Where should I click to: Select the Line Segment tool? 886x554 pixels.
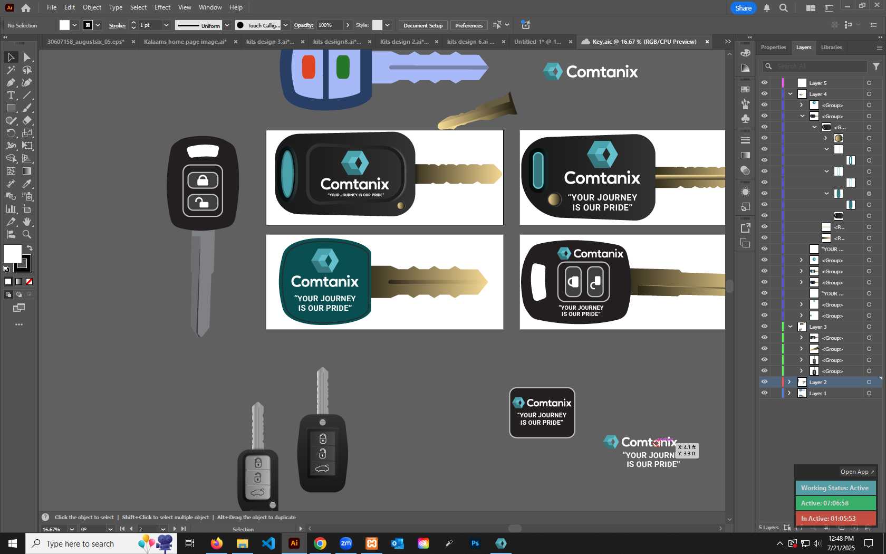pos(27,95)
